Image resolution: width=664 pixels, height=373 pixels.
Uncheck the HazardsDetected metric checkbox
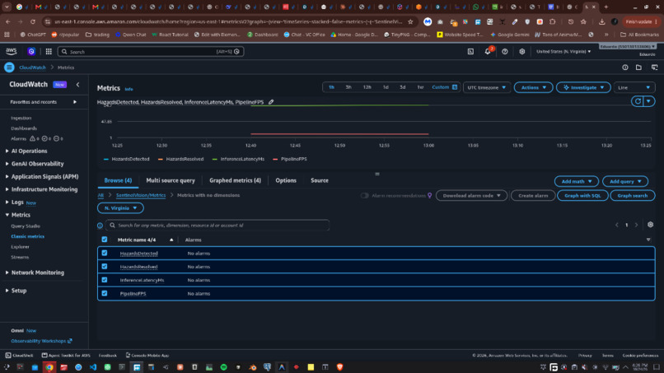click(x=104, y=253)
